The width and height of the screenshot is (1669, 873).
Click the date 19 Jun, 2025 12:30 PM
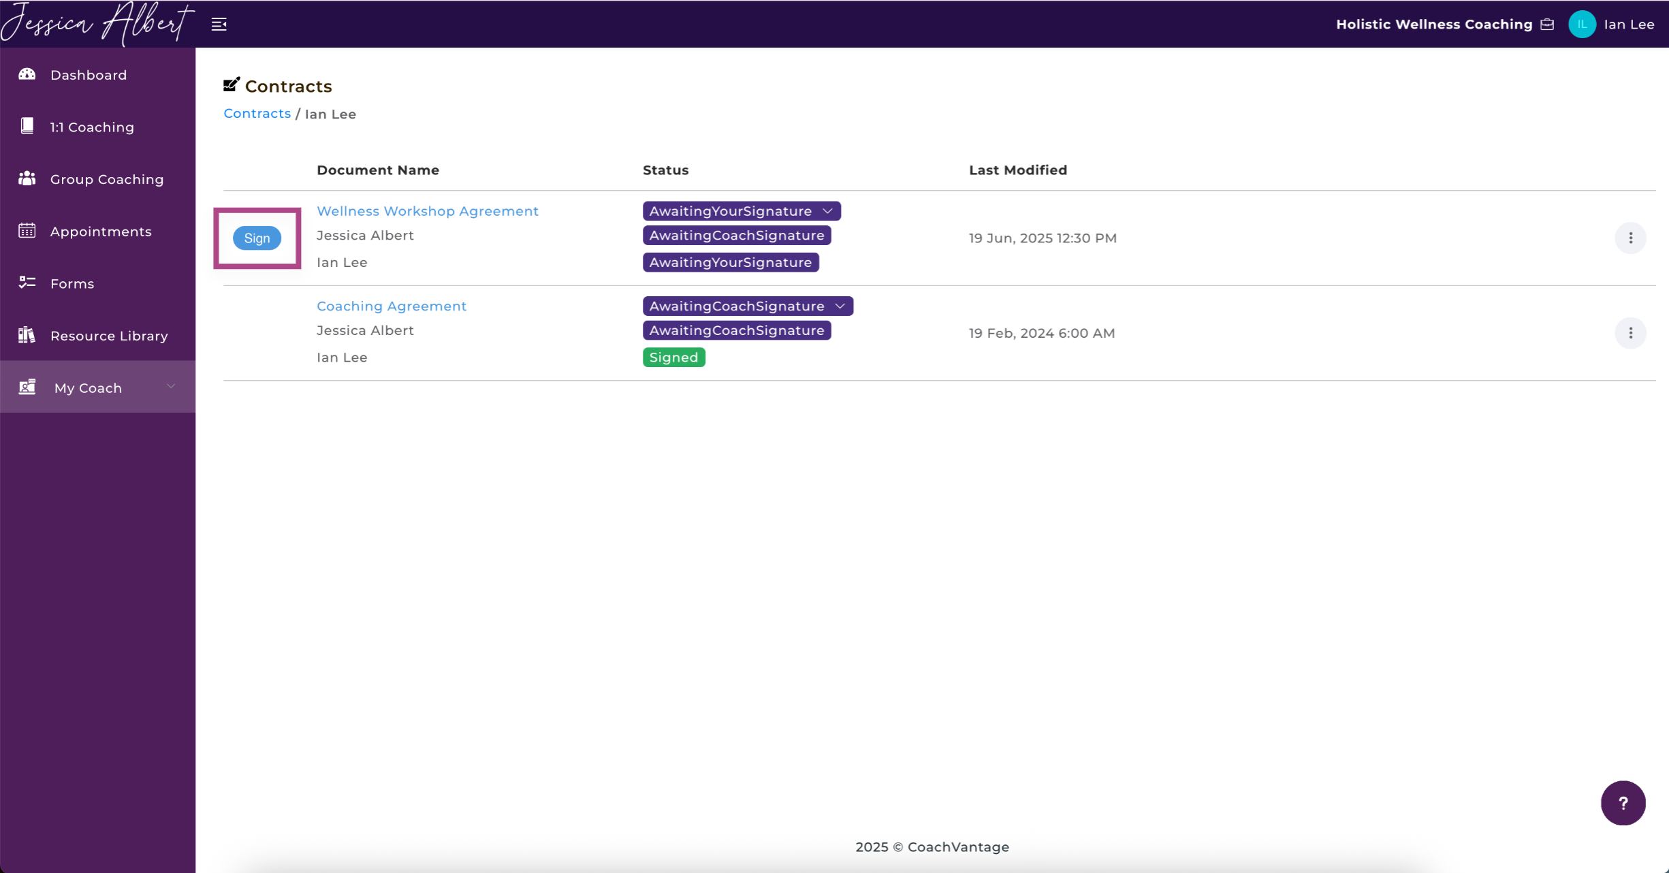(x=1043, y=238)
